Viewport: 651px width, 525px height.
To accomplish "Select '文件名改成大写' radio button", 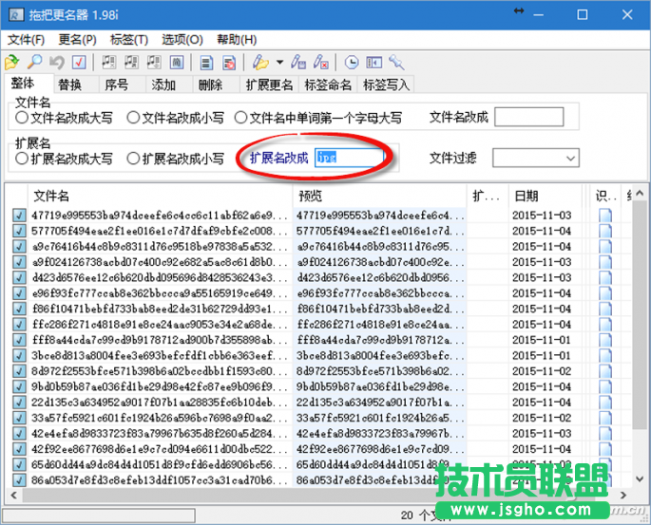I will coord(22,119).
